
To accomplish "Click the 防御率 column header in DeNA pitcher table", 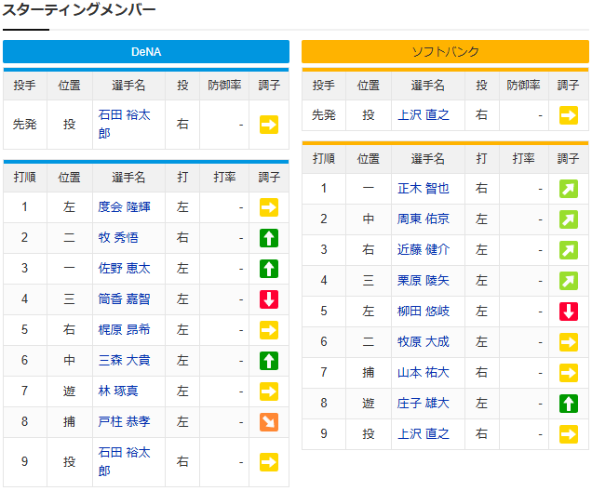I will [224, 86].
